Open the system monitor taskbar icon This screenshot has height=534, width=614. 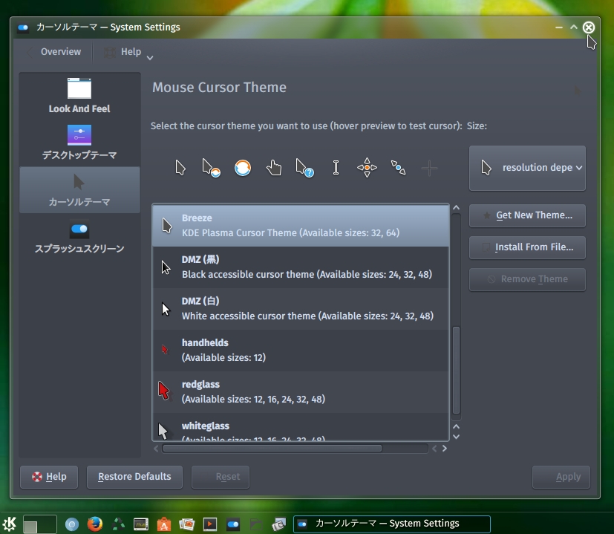pos(141,524)
